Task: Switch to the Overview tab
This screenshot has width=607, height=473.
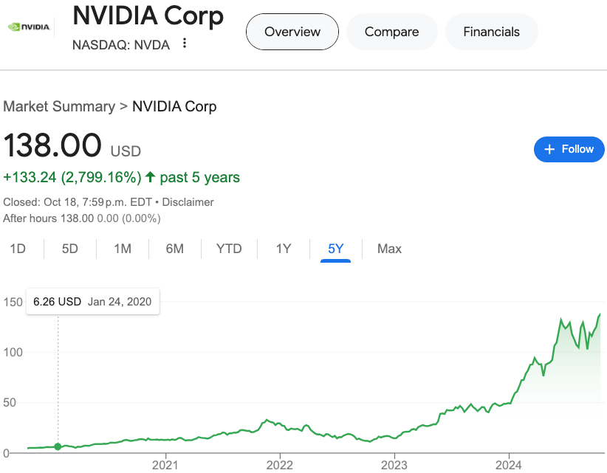Action: pyautogui.click(x=292, y=32)
